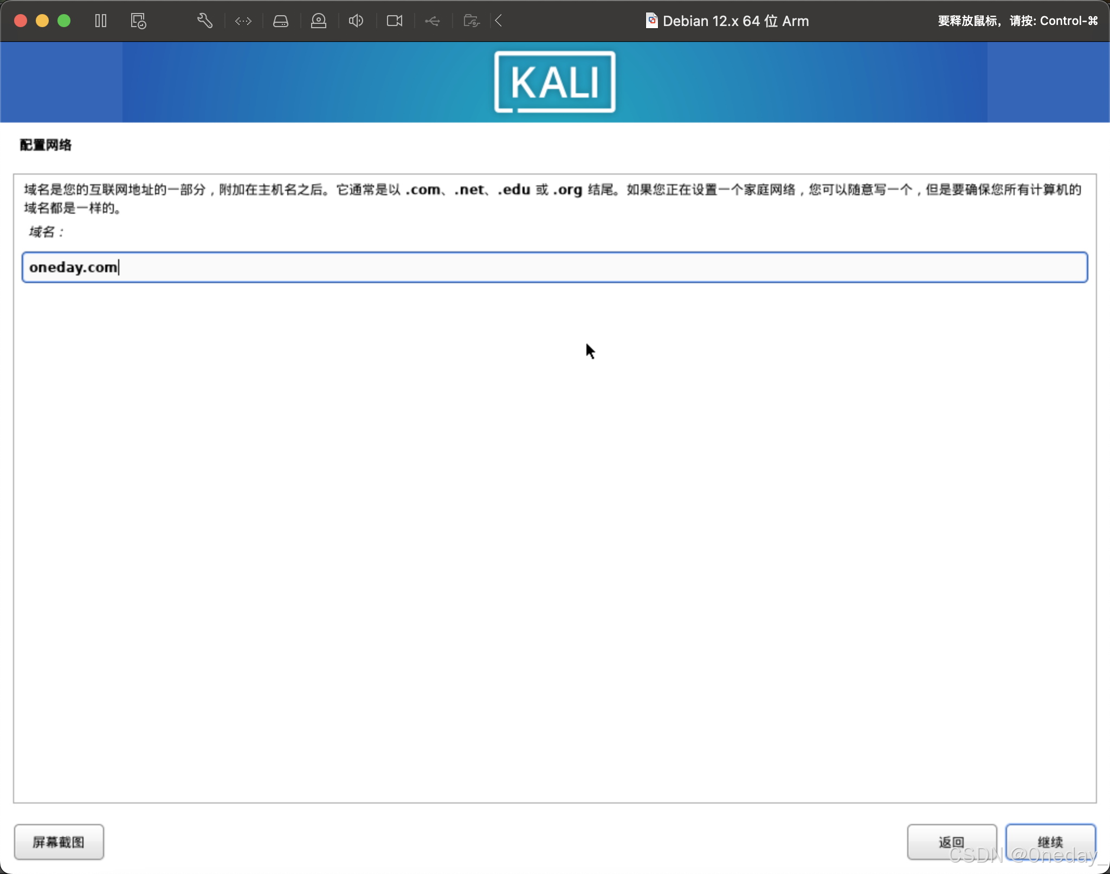Click the back chevron in the toolbar

[x=498, y=21]
